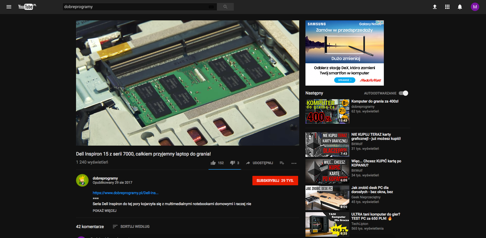The width and height of the screenshot is (486, 238).
Task: Open title Komputer do grania za 400zł
Action: (x=375, y=101)
